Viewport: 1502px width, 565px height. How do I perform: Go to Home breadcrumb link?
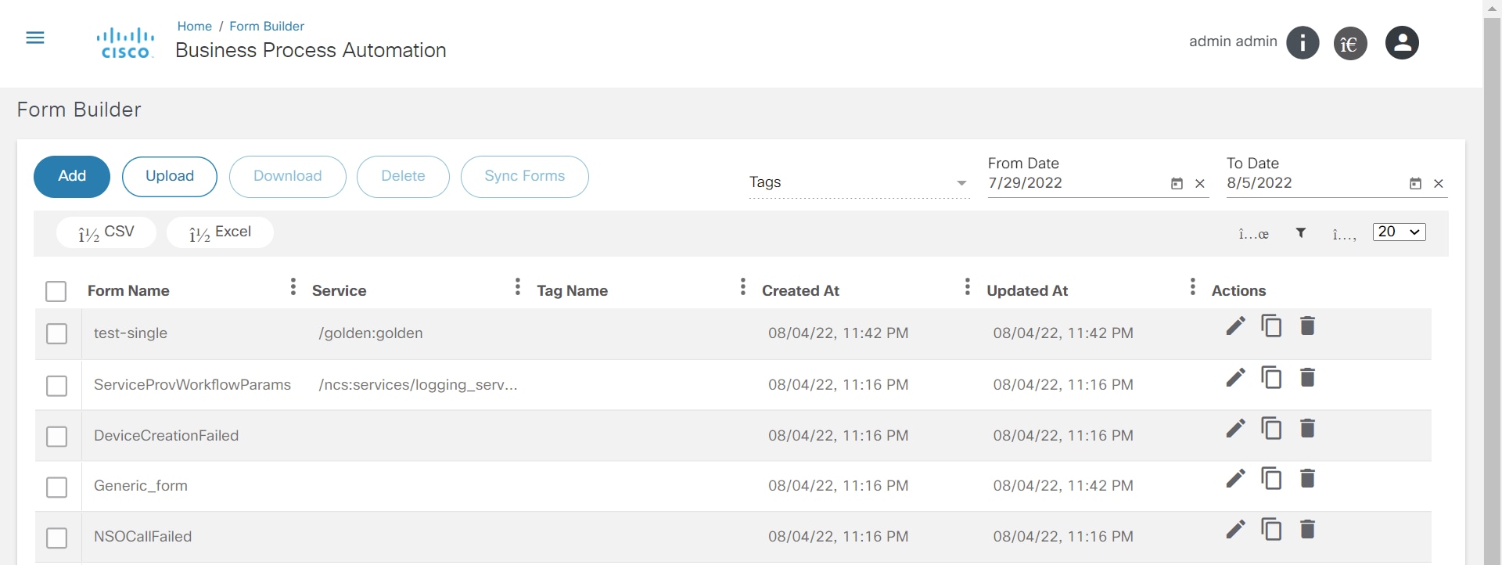(x=194, y=27)
